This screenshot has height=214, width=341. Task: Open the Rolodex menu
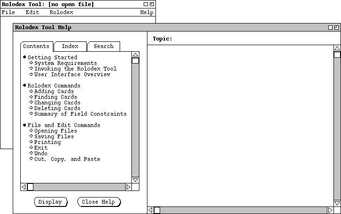click(x=61, y=12)
